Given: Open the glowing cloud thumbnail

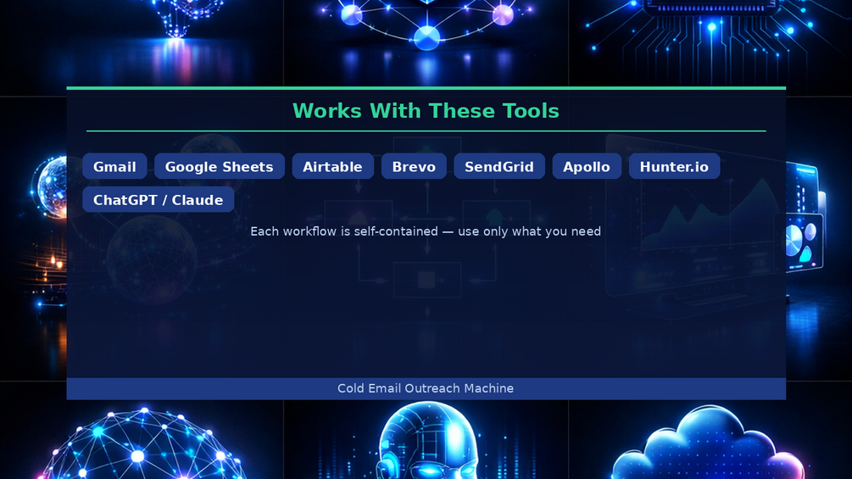Looking at the screenshot, I should pos(710,440).
